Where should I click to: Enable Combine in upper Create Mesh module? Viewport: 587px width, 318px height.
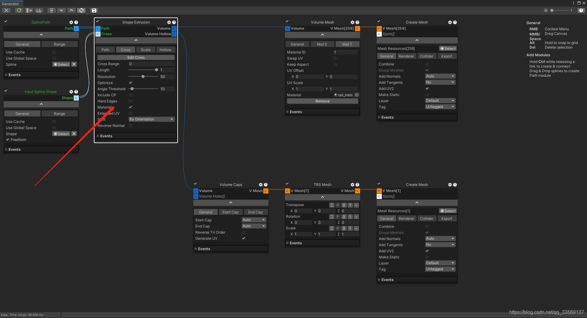coord(427,64)
